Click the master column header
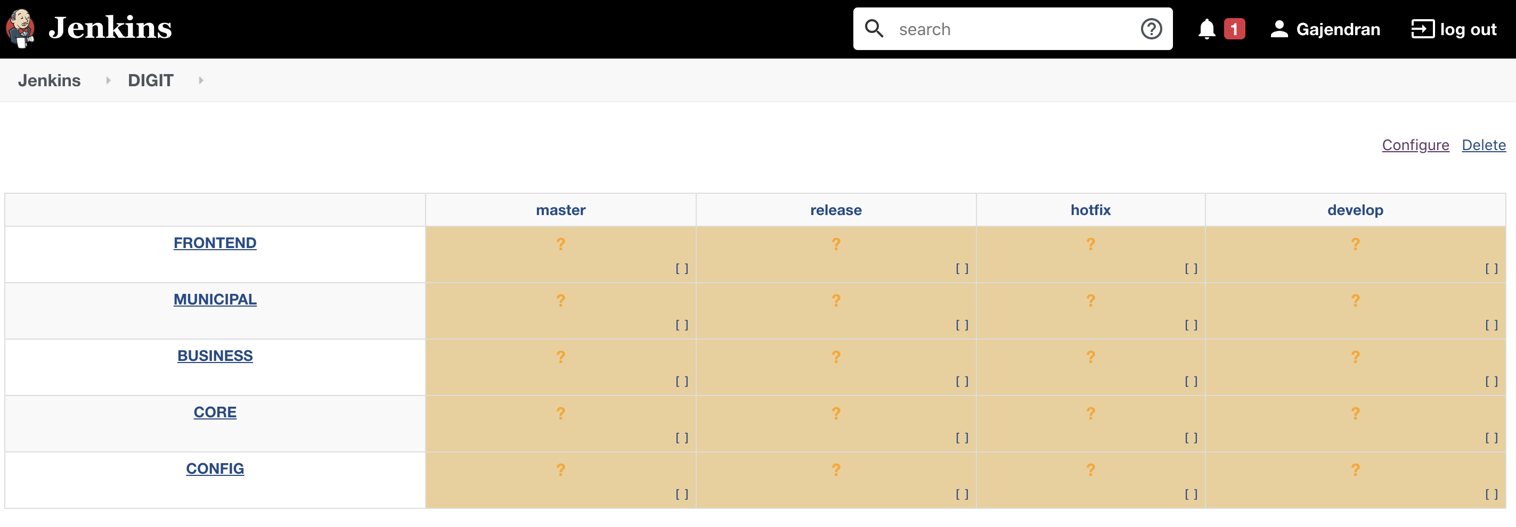 click(560, 210)
